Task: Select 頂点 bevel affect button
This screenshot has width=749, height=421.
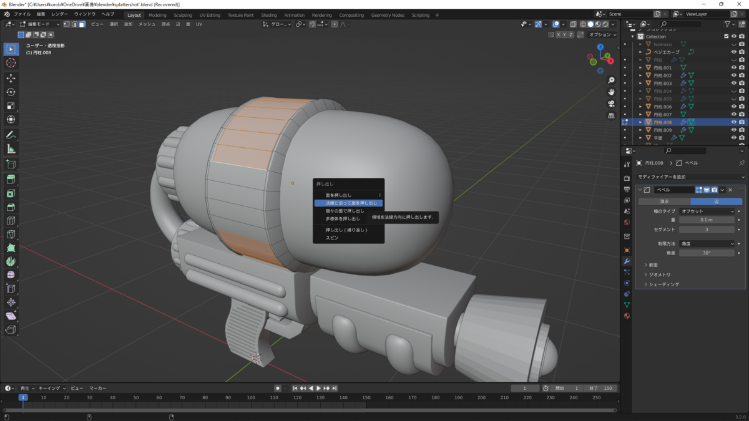Action: point(663,201)
